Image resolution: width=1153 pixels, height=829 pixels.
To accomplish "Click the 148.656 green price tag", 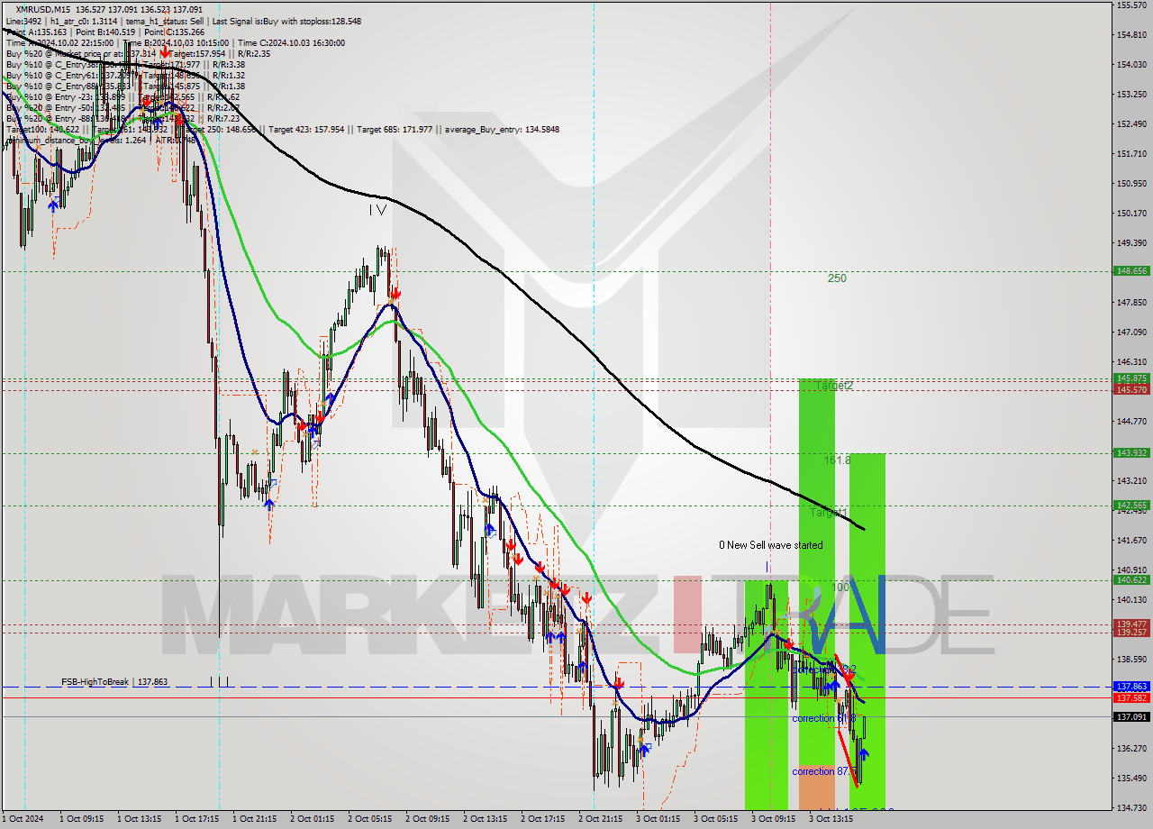I will (1131, 270).
